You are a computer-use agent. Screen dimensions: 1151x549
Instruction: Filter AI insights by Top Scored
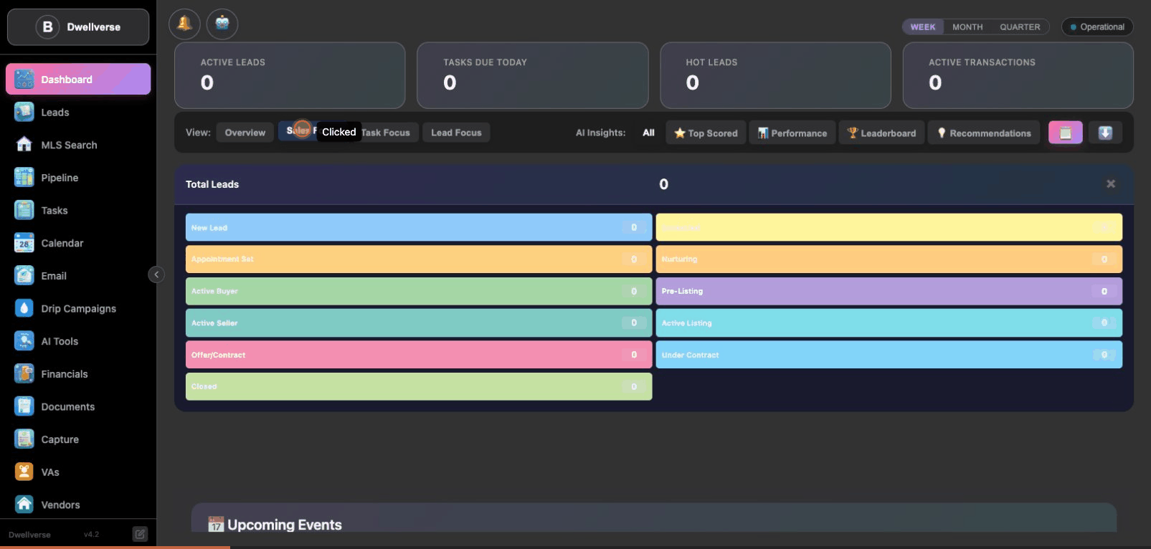(x=706, y=133)
